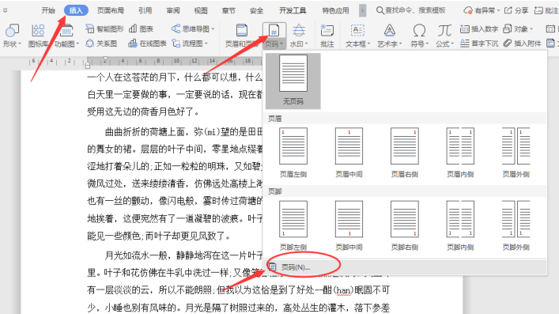Click the 插入附件 attachment button
The image size is (559, 314).
[x=522, y=44]
